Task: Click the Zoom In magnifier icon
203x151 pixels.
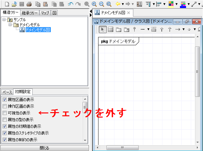Action: (94, 4)
